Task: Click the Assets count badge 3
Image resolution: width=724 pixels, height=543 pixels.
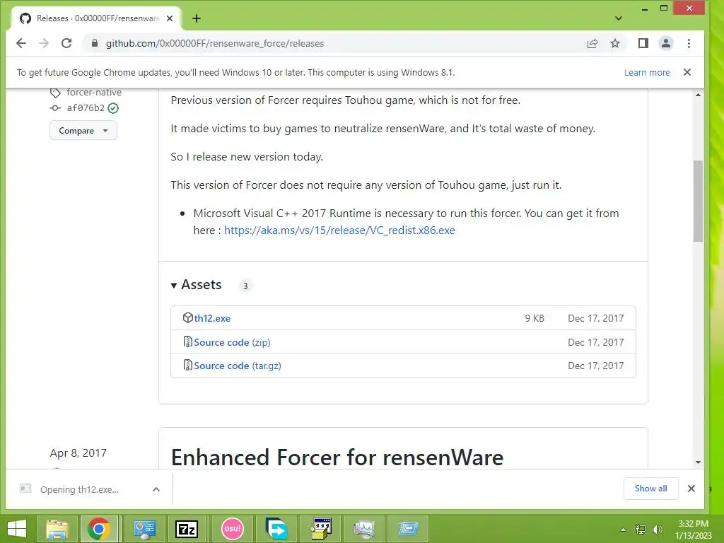Action: [x=245, y=286]
